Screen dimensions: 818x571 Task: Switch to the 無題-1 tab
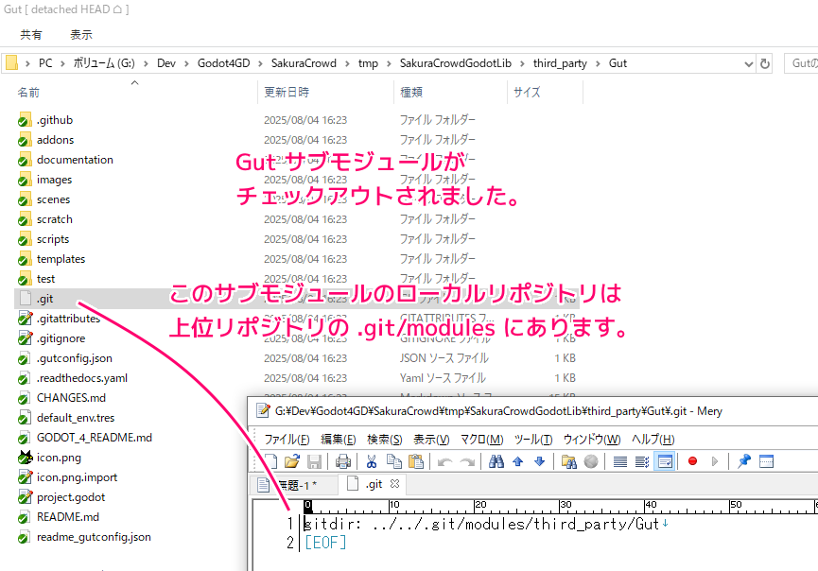tap(295, 484)
